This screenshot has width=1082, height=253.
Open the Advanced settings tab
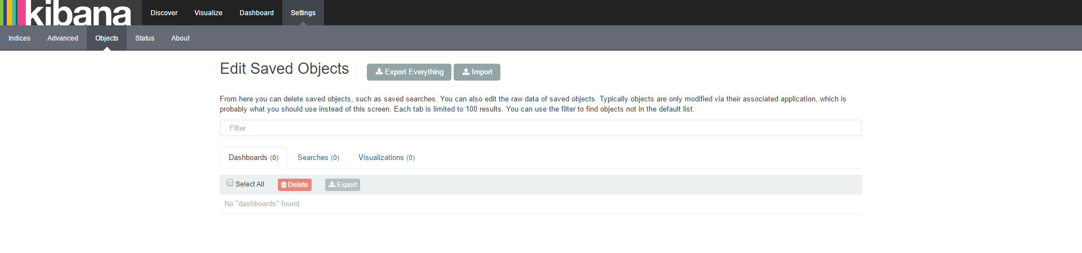coord(63,38)
